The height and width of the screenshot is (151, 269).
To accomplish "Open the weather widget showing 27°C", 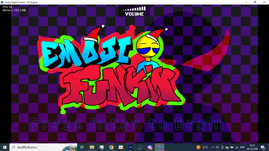I will pos(202,147).
